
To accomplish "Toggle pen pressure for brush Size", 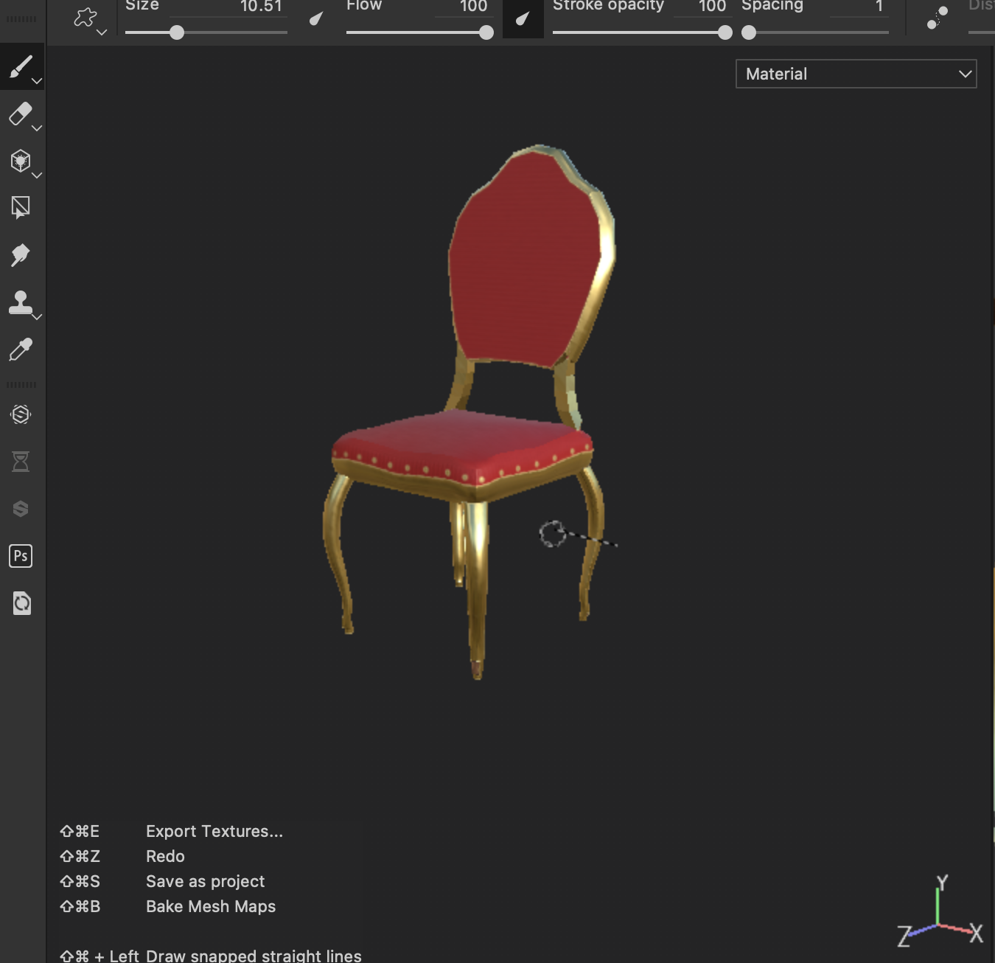I will pyautogui.click(x=316, y=18).
